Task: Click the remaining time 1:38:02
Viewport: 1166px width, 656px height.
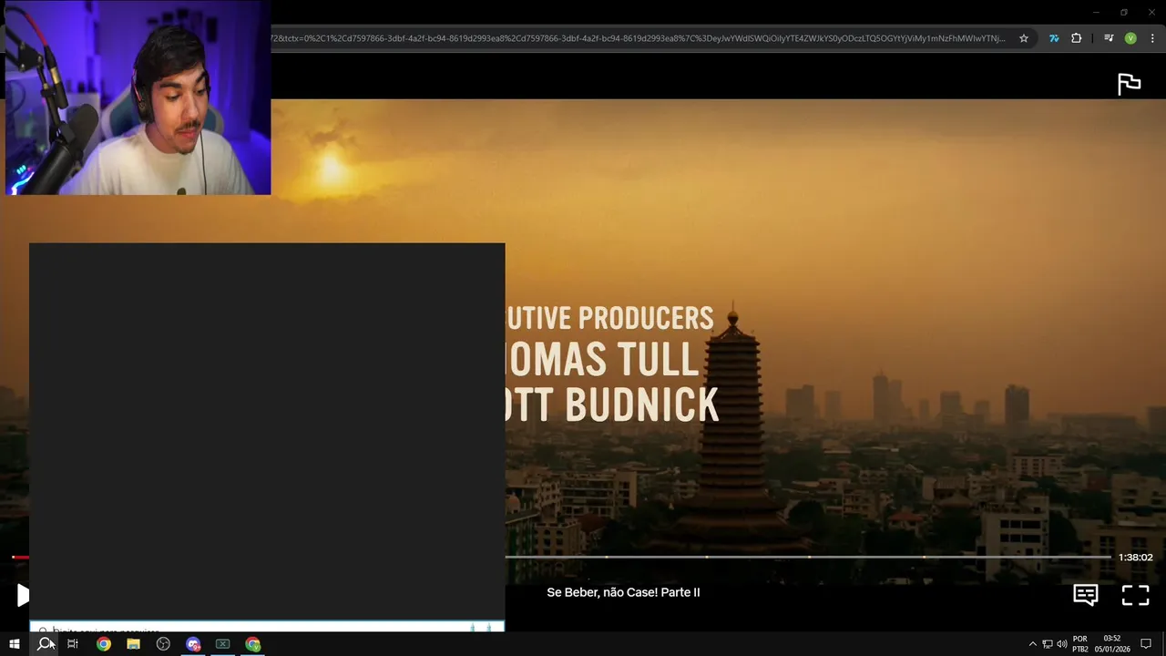Action: click(1136, 557)
